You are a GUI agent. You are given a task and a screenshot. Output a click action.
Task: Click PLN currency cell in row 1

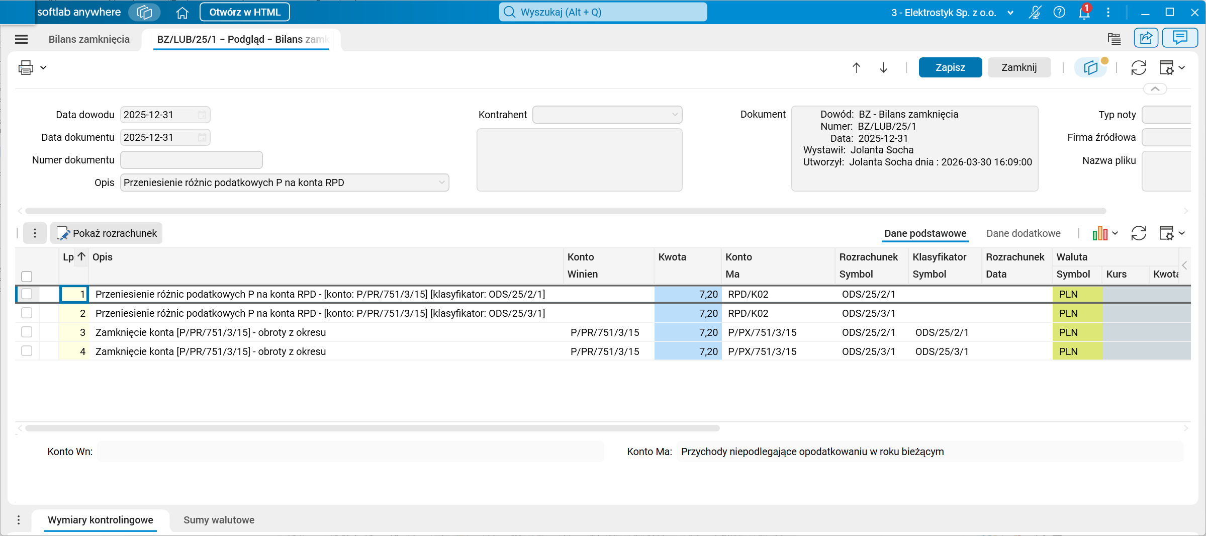coord(1077,294)
